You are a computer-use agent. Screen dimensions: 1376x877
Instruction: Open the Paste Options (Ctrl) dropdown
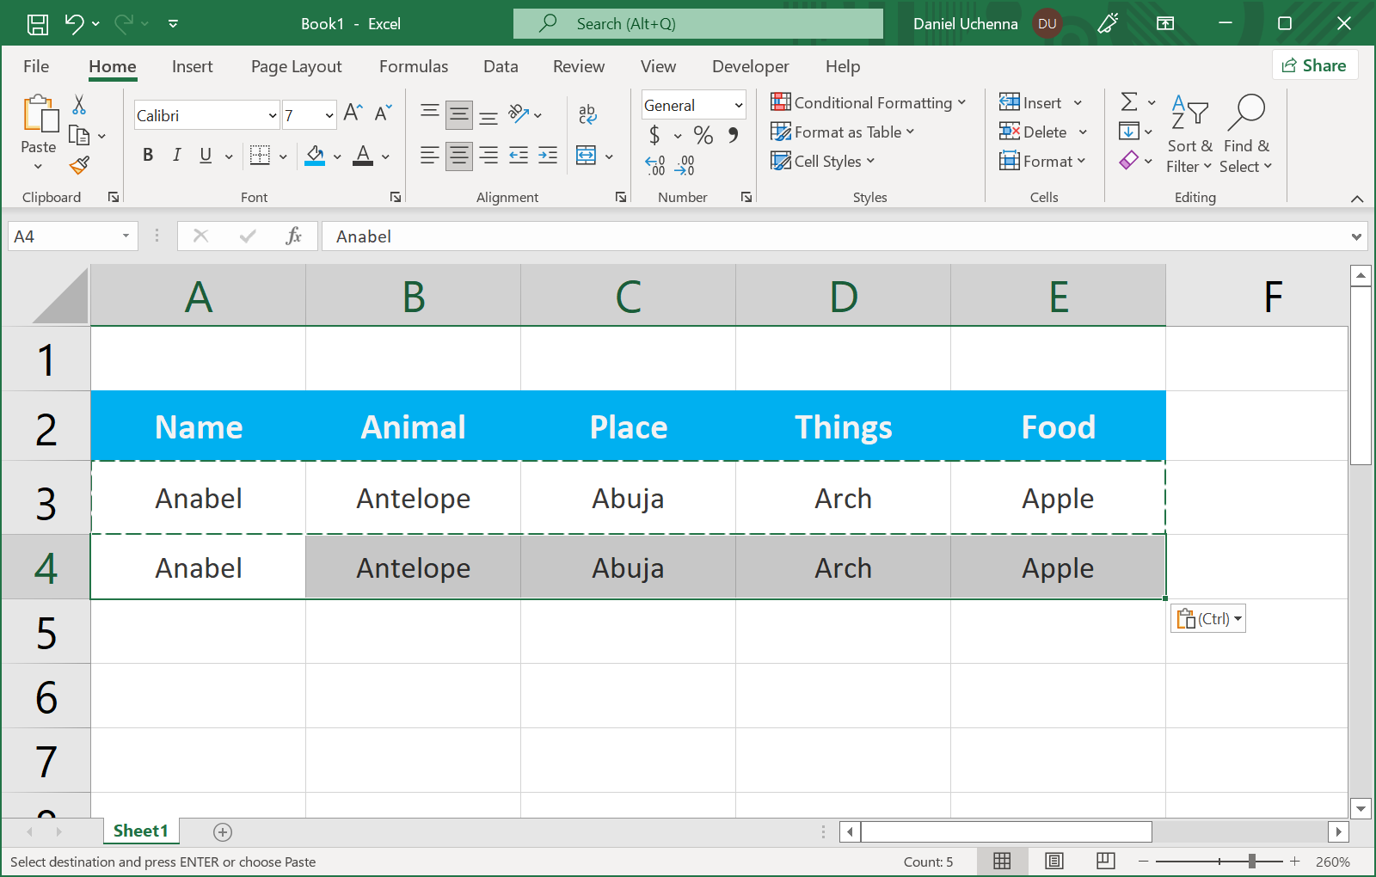[x=1208, y=619]
